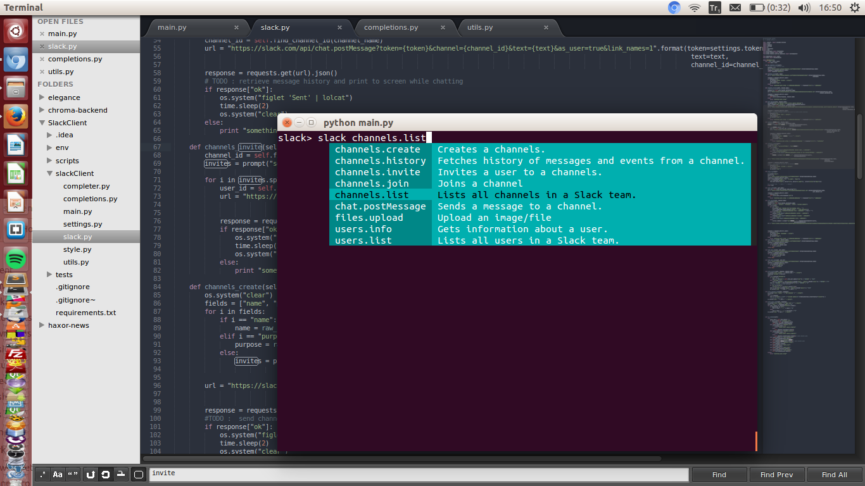The width and height of the screenshot is (865, 486).
Task: Expand the .idea folder
Action: [49, 135]
